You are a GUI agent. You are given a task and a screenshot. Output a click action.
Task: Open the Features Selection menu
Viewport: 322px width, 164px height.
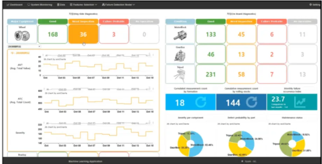[x=83, y=5]
